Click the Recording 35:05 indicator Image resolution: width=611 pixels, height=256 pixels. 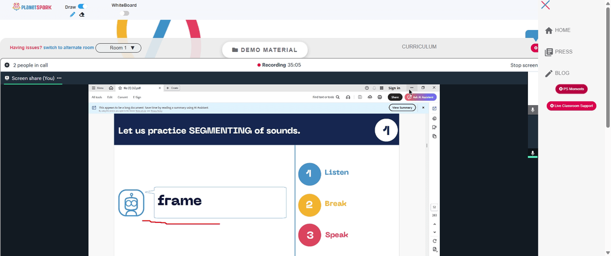(x=279, y=65)
